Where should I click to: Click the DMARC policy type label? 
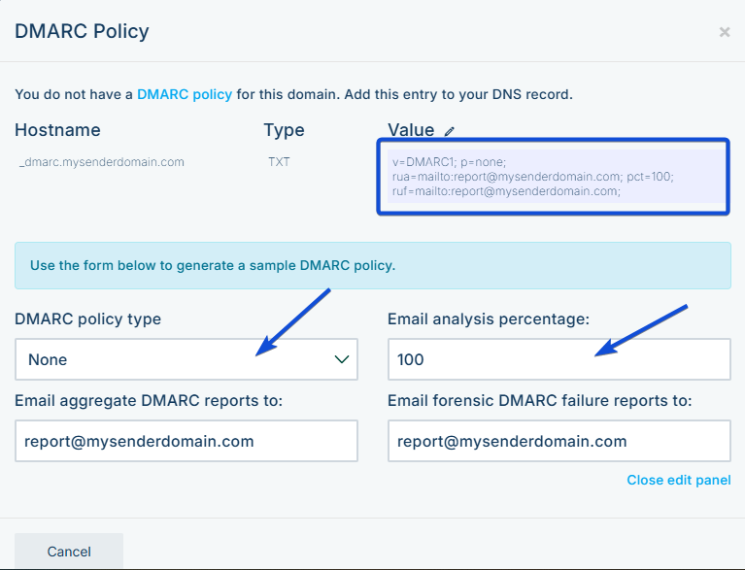point(87,319)
